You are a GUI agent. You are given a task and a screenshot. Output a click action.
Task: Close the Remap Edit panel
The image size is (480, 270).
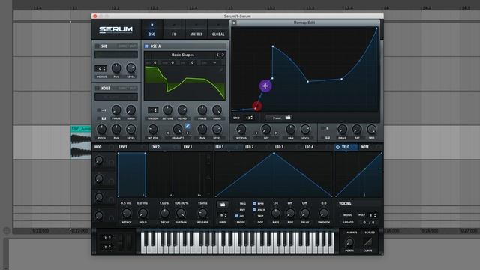tap(234, 22)
